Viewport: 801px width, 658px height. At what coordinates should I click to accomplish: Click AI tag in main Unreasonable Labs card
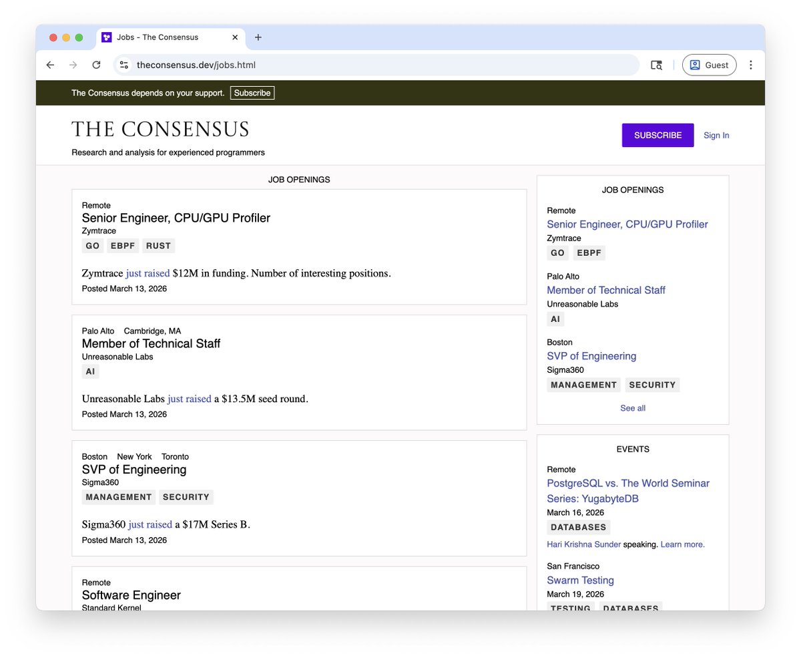90,371
